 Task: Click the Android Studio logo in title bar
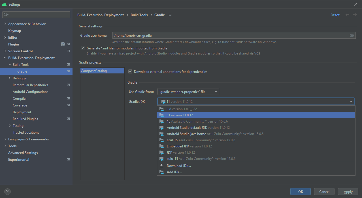[x=4, y=4]
